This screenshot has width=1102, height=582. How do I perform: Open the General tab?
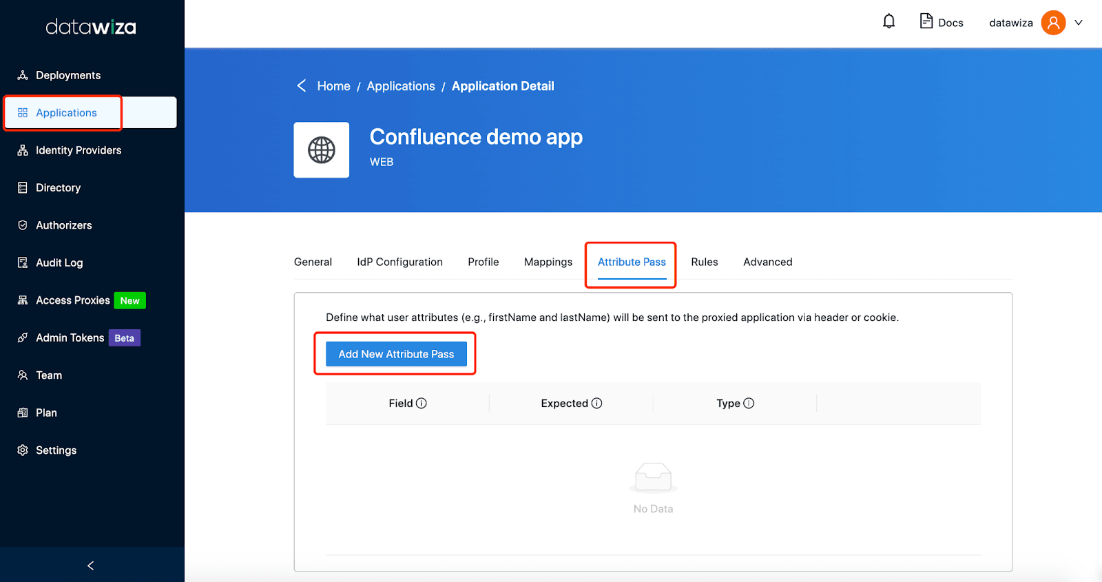(313, 262)
